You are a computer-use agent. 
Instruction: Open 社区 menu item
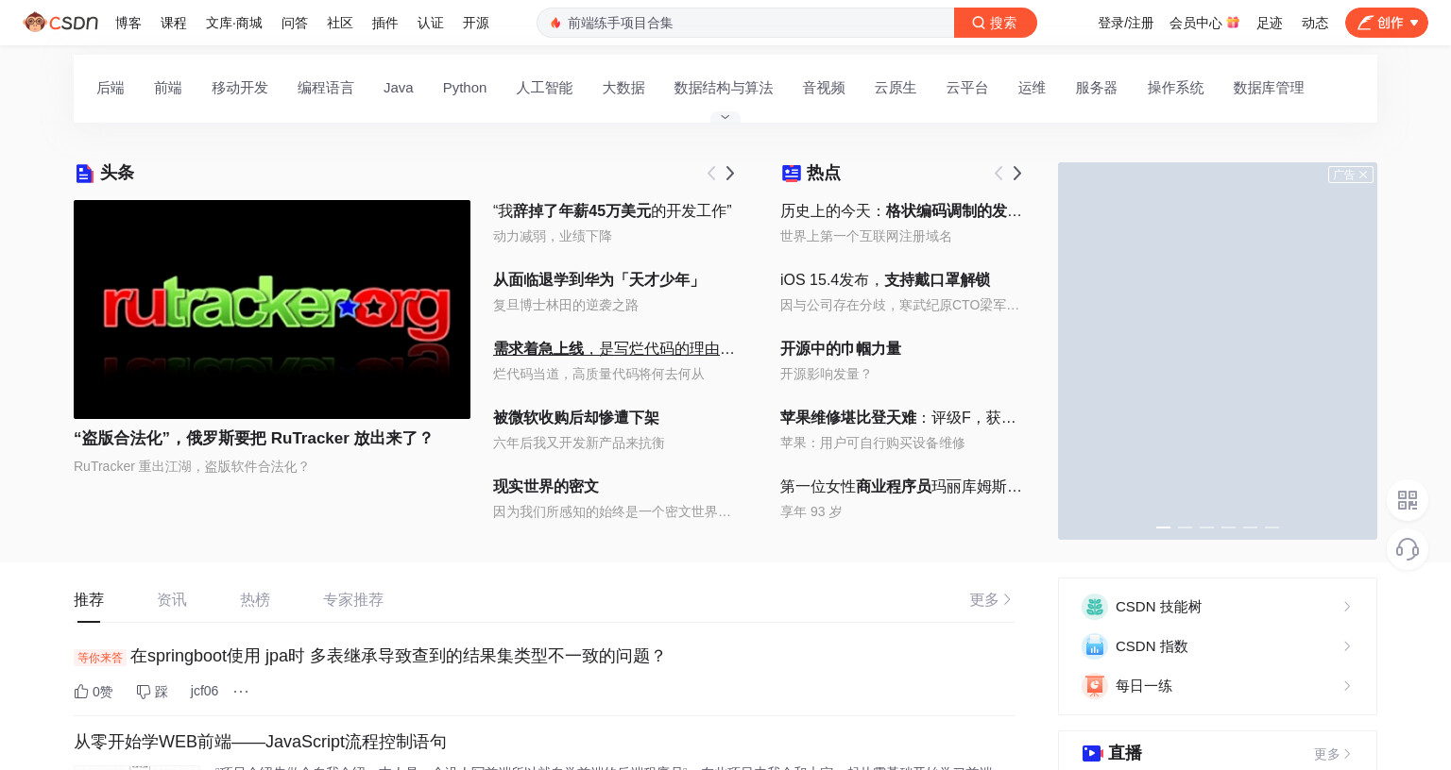340,23
